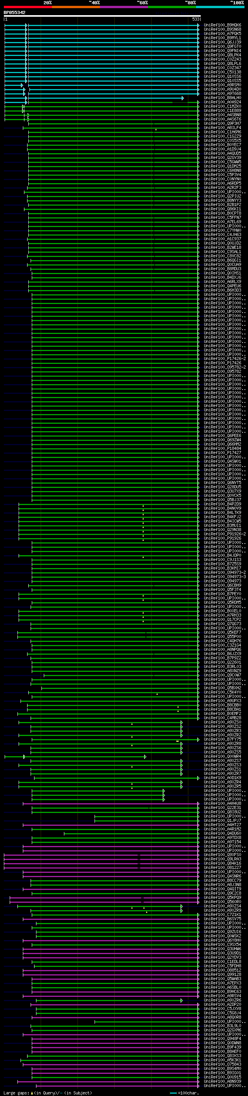Click the UniRef100_B4JDP0 label
Image resolution: width=248 pixels, height=1096 pixels.
tap(222, 555)
